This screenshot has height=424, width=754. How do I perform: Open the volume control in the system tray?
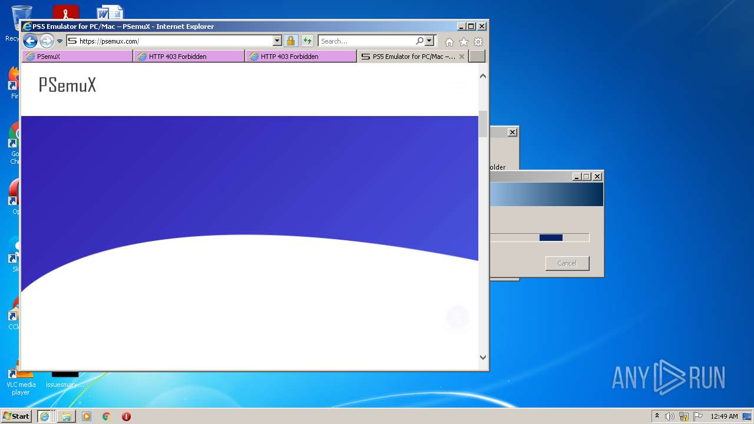click(670, 416)
